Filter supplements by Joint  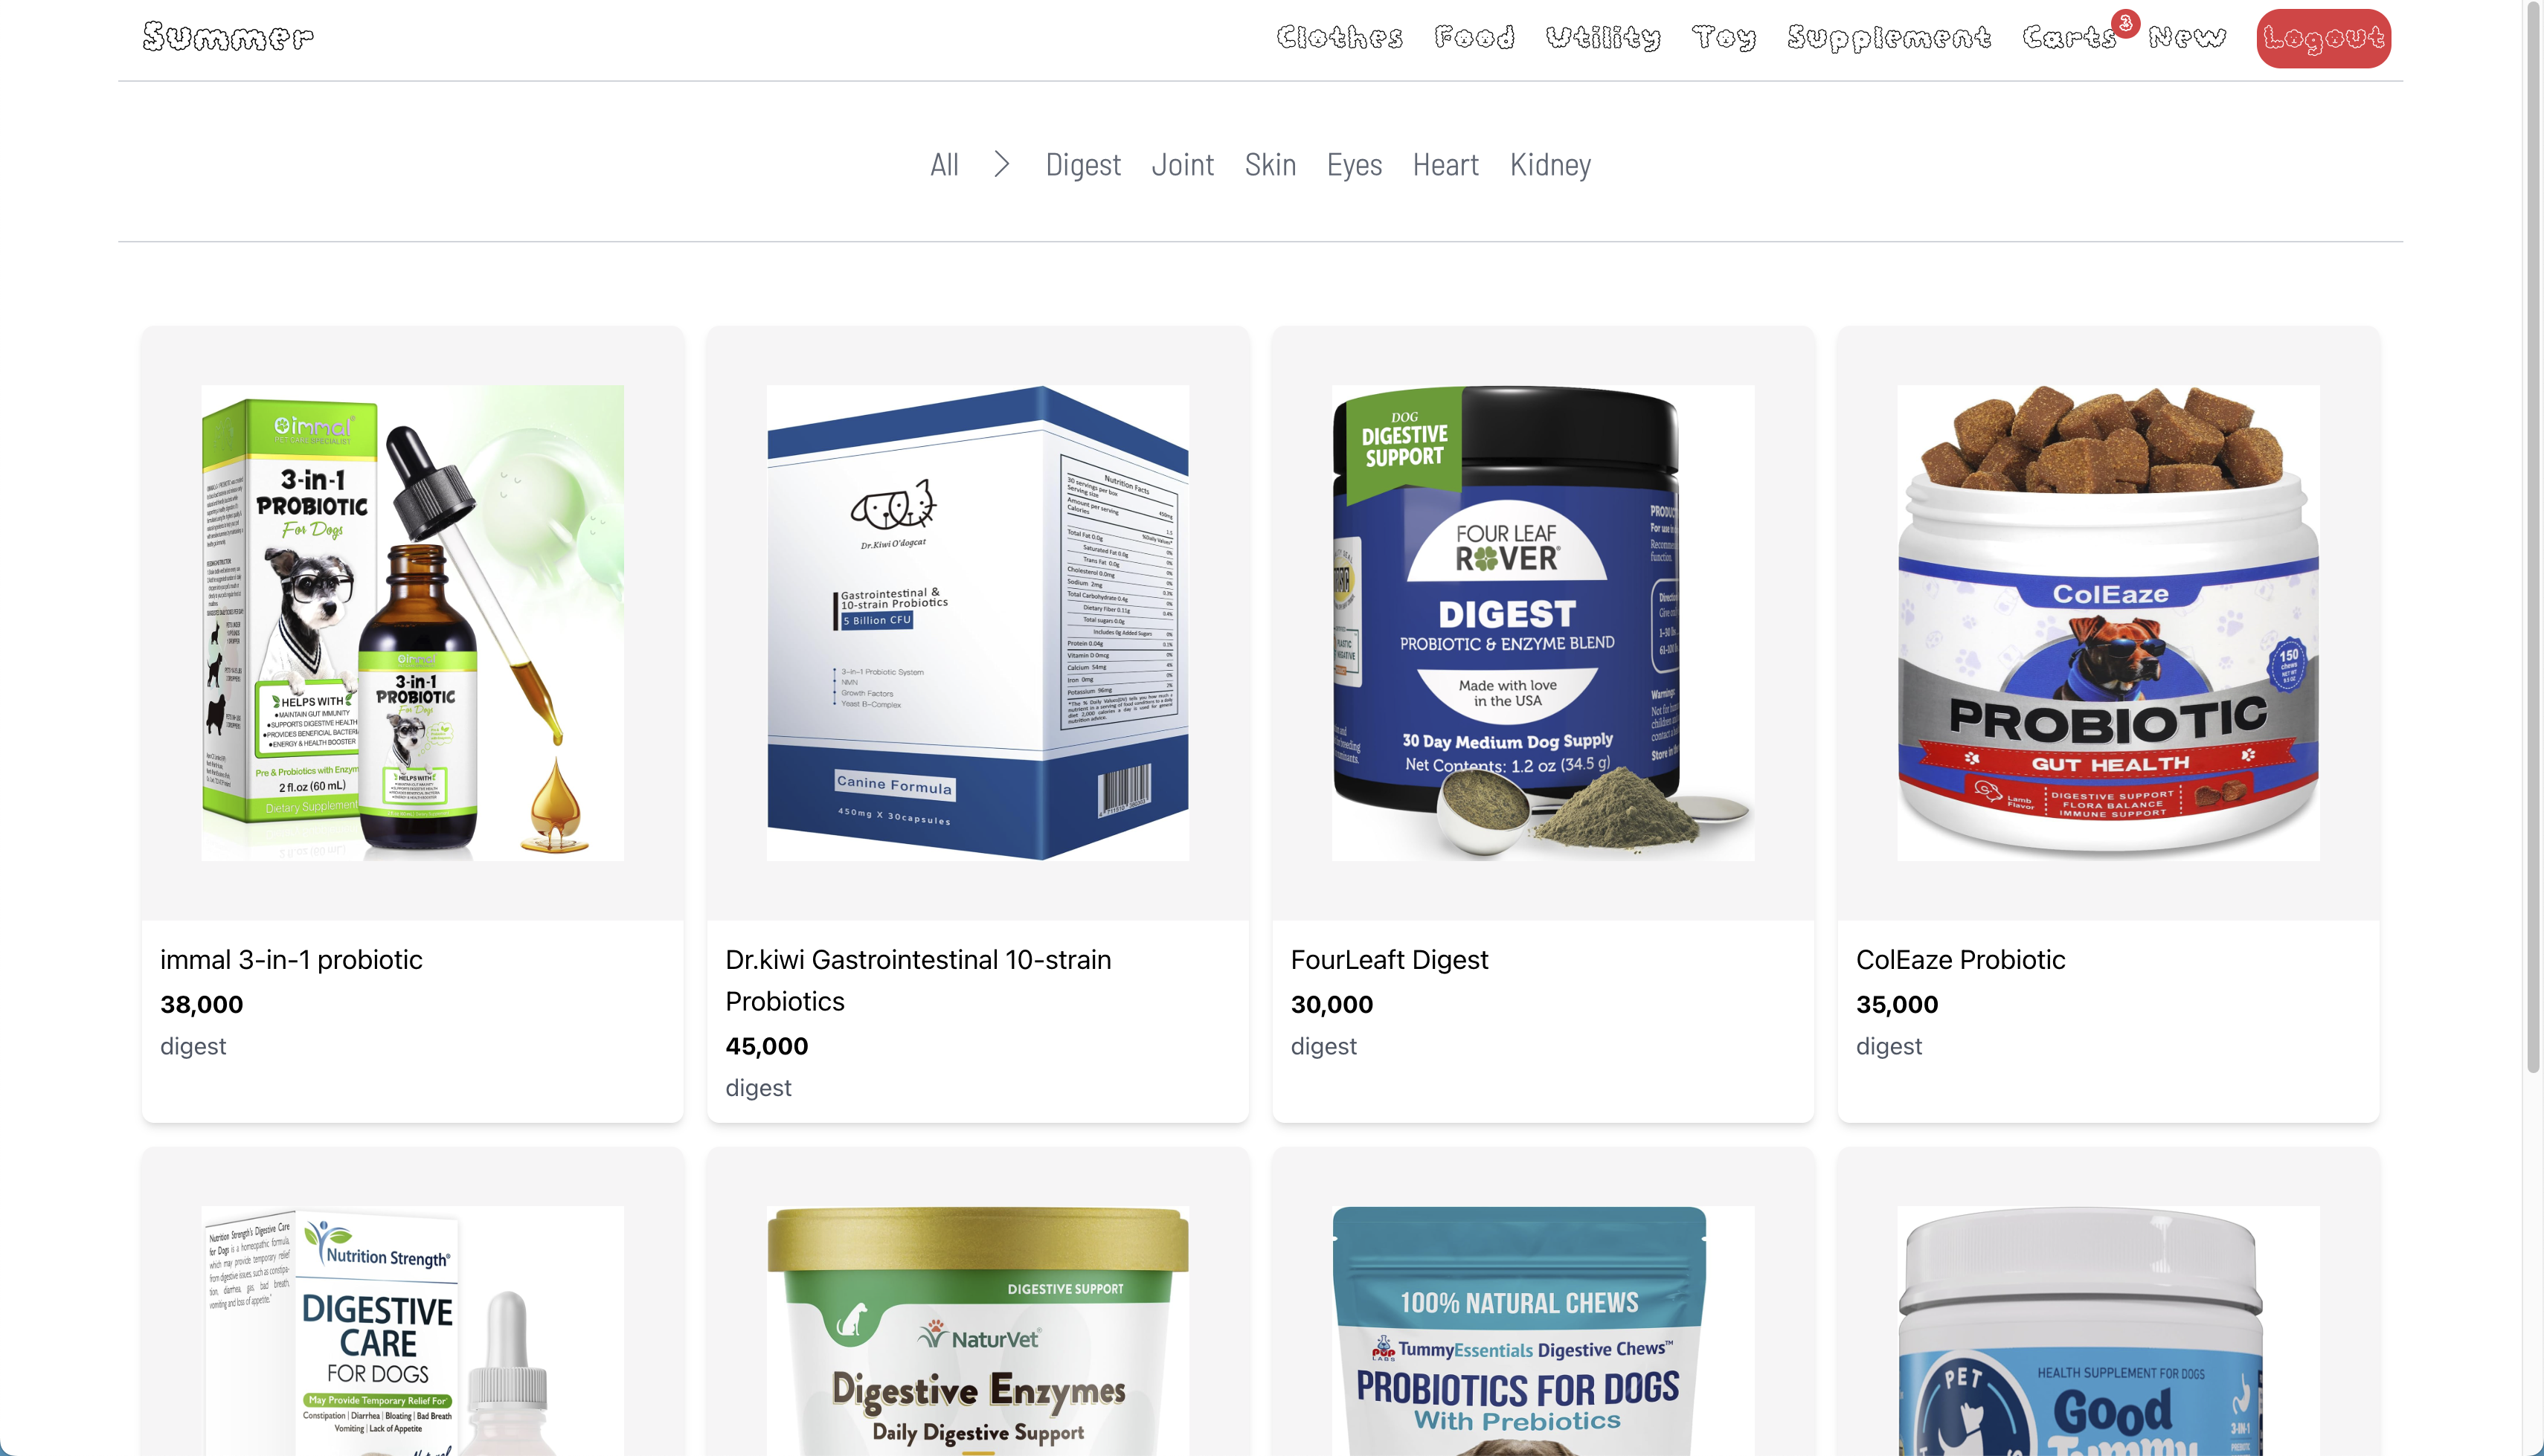1182,165
